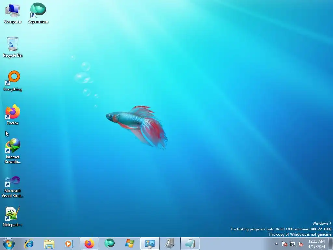Switch to Firefox on the taskbar

point(89,243)
